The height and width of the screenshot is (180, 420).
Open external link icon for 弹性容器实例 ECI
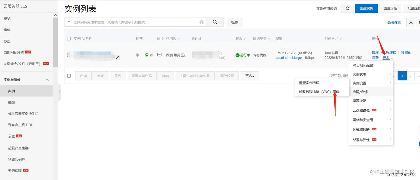(37, 113)
